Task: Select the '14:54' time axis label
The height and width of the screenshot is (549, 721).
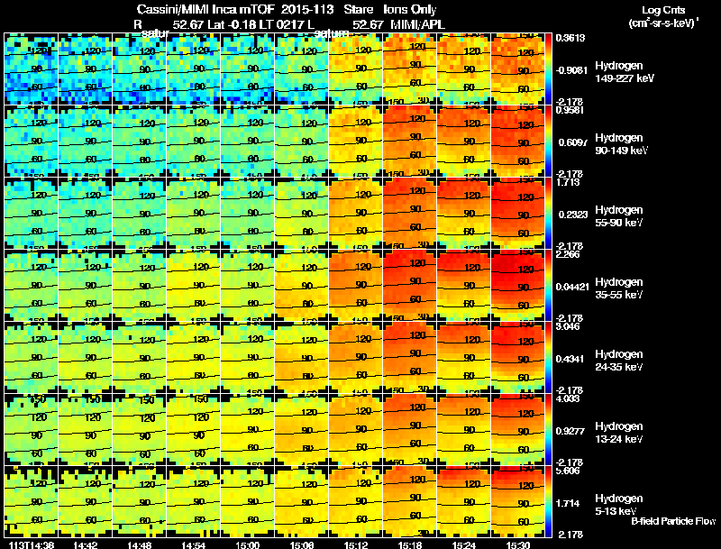Action: 194,544
